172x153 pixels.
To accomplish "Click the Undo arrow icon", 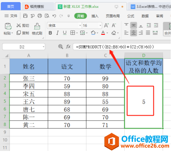I will tap(54, 16).
